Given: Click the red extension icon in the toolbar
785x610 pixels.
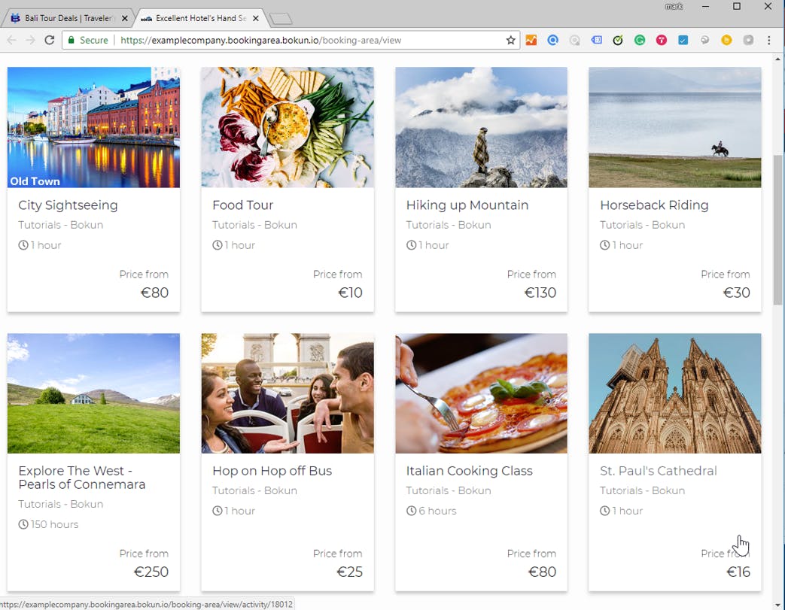Looking at the screenshot, I should point(661,40).
